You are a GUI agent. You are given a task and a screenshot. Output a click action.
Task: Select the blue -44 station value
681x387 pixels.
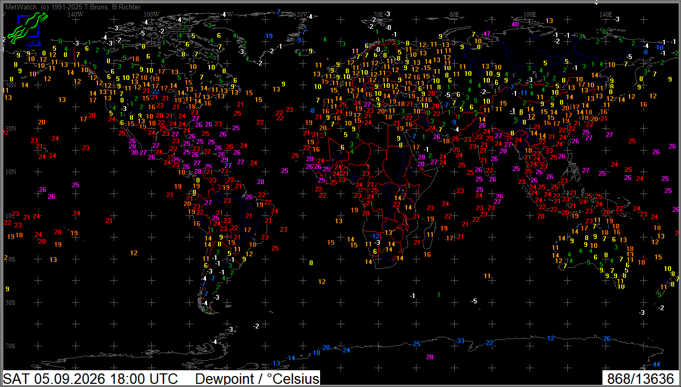coord(656,364)
